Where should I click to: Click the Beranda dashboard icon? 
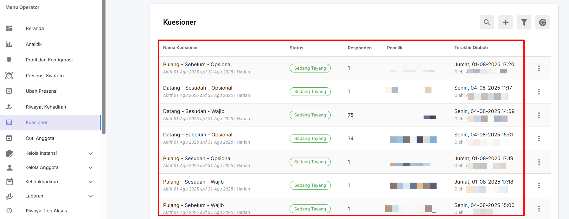[9, 28]
